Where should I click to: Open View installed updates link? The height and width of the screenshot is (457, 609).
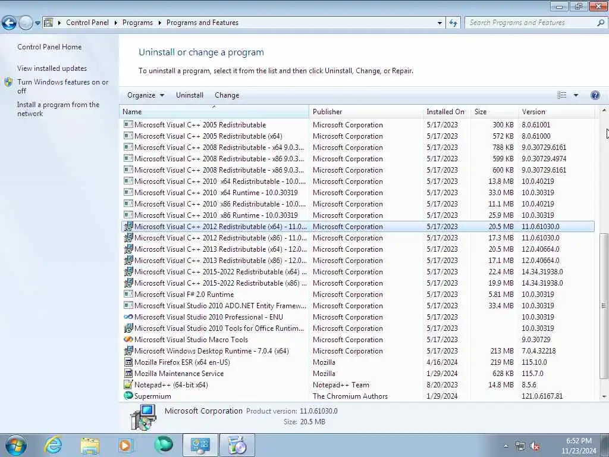[52, 68]
